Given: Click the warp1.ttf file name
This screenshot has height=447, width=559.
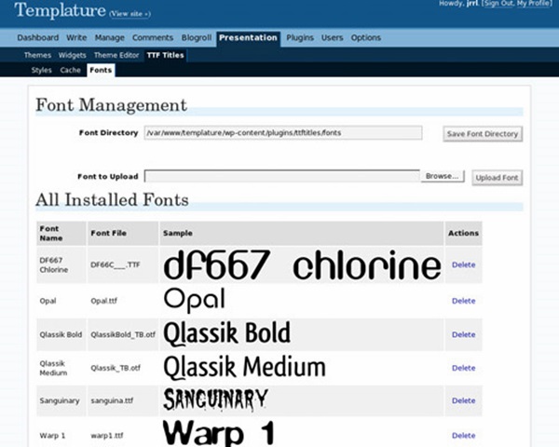Looking at the screenshot, I should point(107,436).
